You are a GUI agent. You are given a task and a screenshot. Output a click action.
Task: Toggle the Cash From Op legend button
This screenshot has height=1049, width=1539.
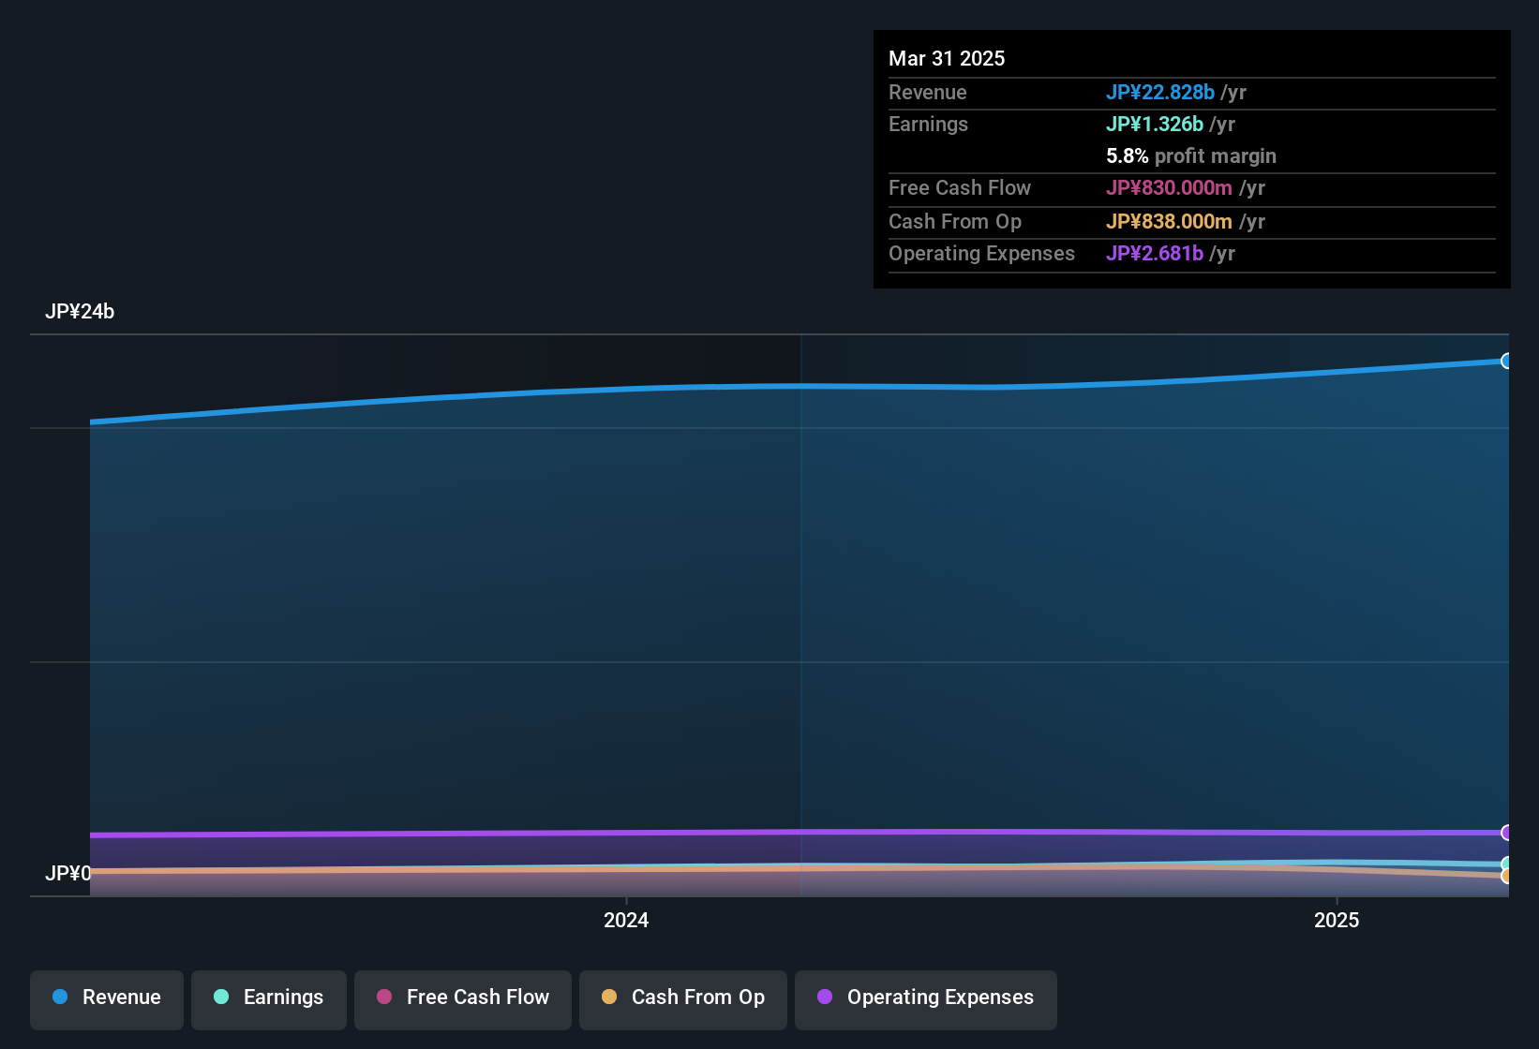coord(683,999)
